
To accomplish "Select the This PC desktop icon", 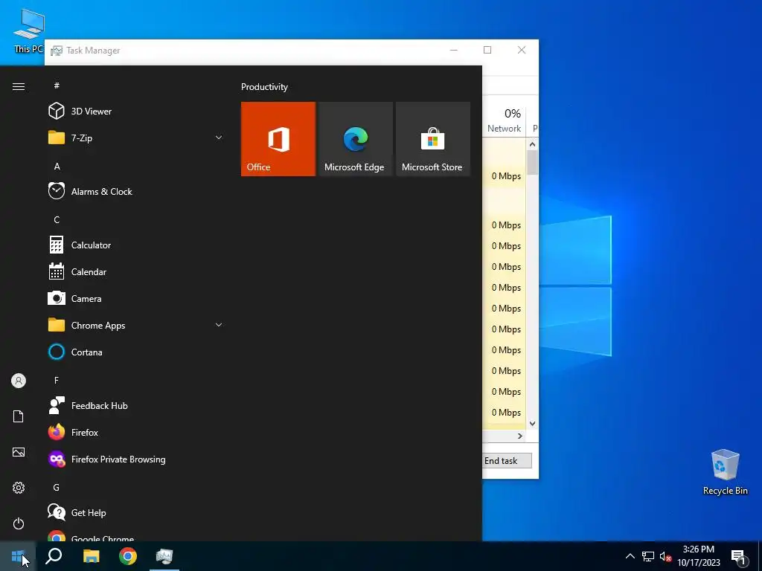I will pos(29,31).
